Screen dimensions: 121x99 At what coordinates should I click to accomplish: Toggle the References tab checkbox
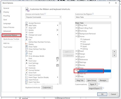click(78, 59)
